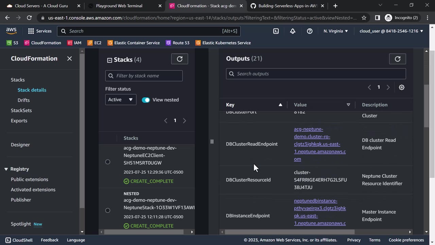Expand the N. Virginia region selector
435x245 pixels.
pyautogui.click(x=335, y=31)
